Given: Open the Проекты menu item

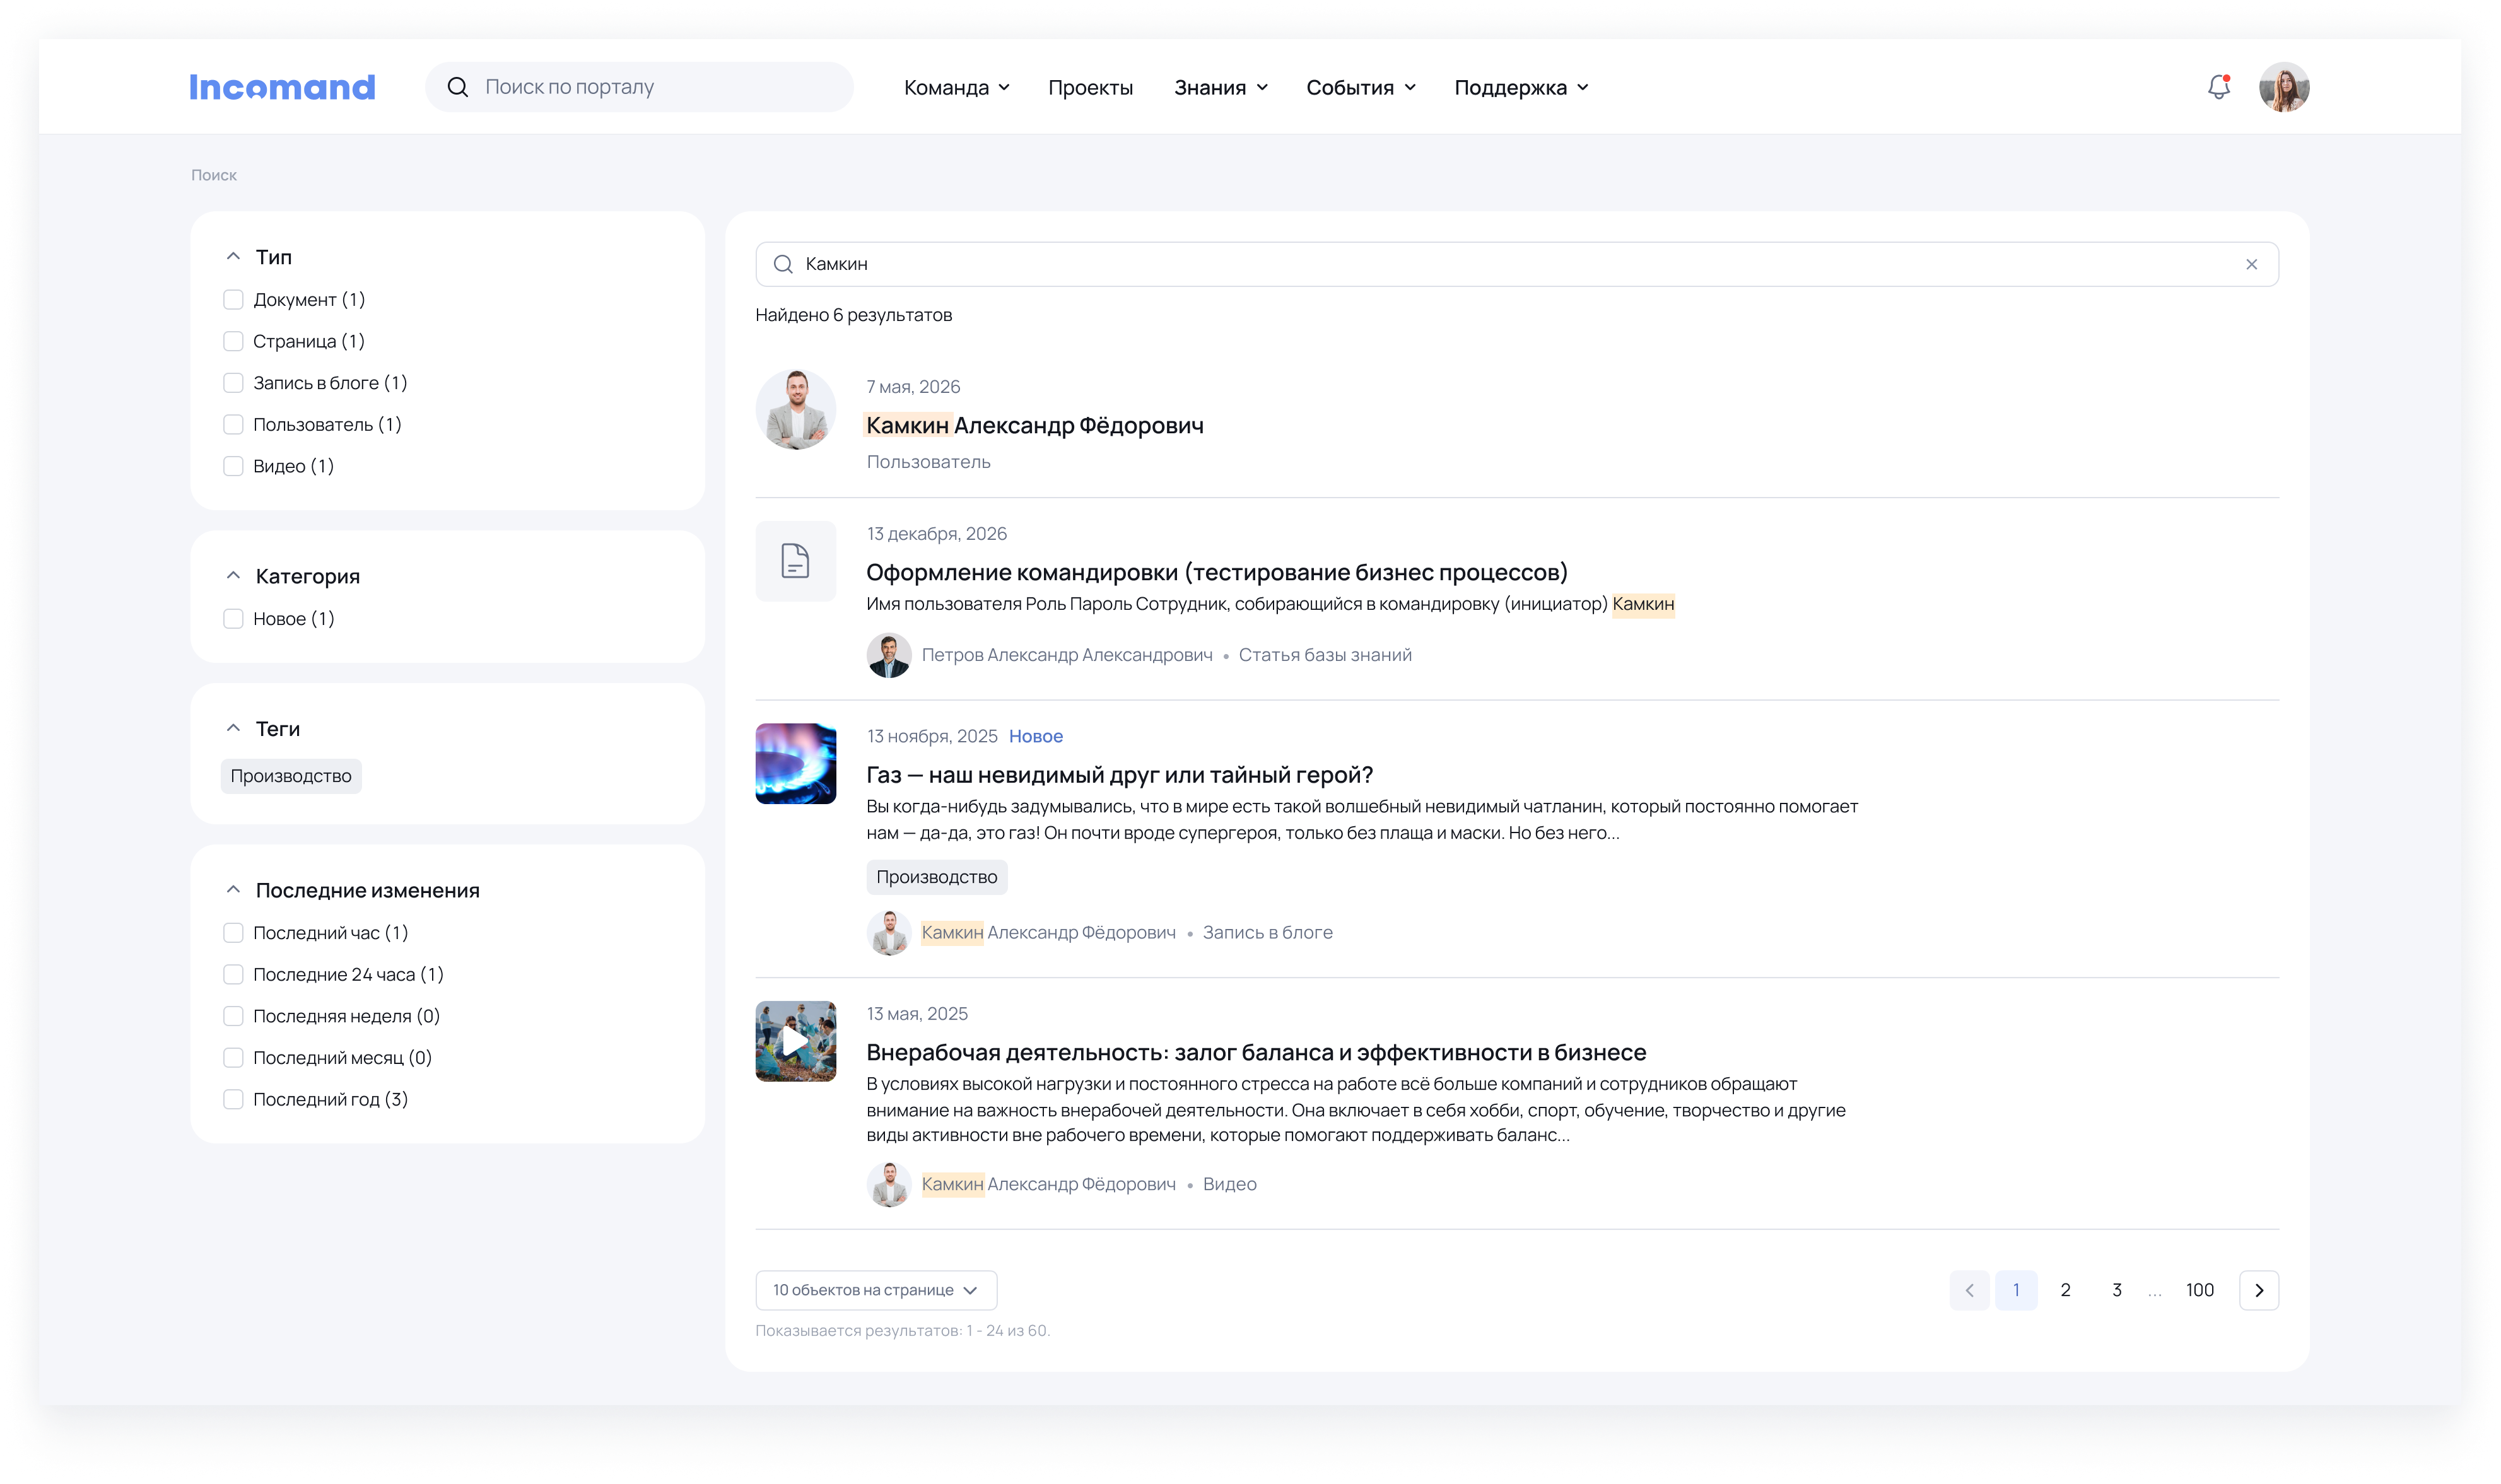Looking at the screenshot, I should [1090, 88].
